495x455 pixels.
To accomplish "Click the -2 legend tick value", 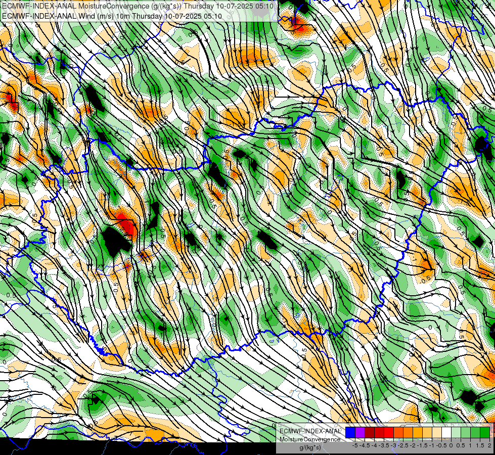I will coord(413,445).
